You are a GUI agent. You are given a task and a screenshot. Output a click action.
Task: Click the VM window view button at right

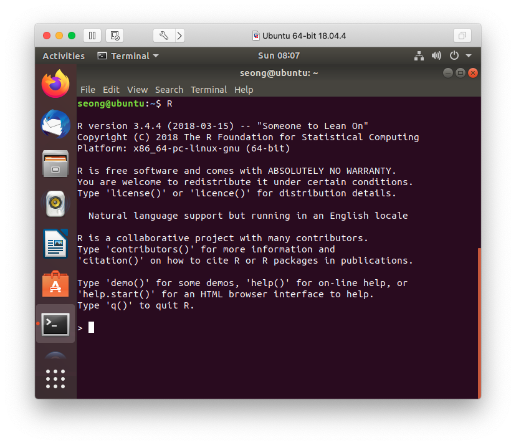click(462, 36)
